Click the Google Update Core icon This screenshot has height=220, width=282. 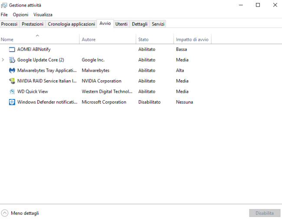click(12, 60)
